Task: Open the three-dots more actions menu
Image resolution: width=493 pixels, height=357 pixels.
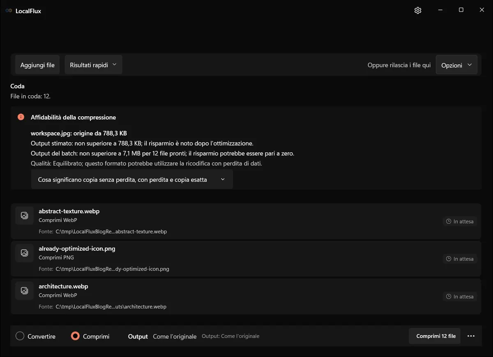Action: pos(471,336)
